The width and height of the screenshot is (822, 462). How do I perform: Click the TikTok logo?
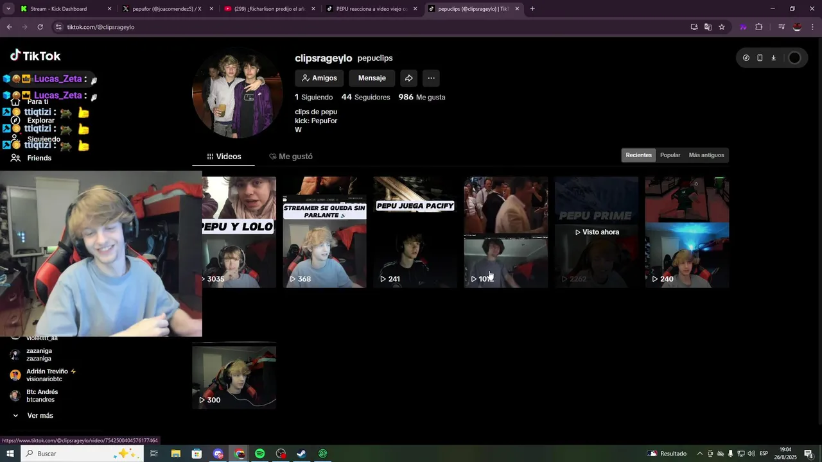[x=35, y=56]
